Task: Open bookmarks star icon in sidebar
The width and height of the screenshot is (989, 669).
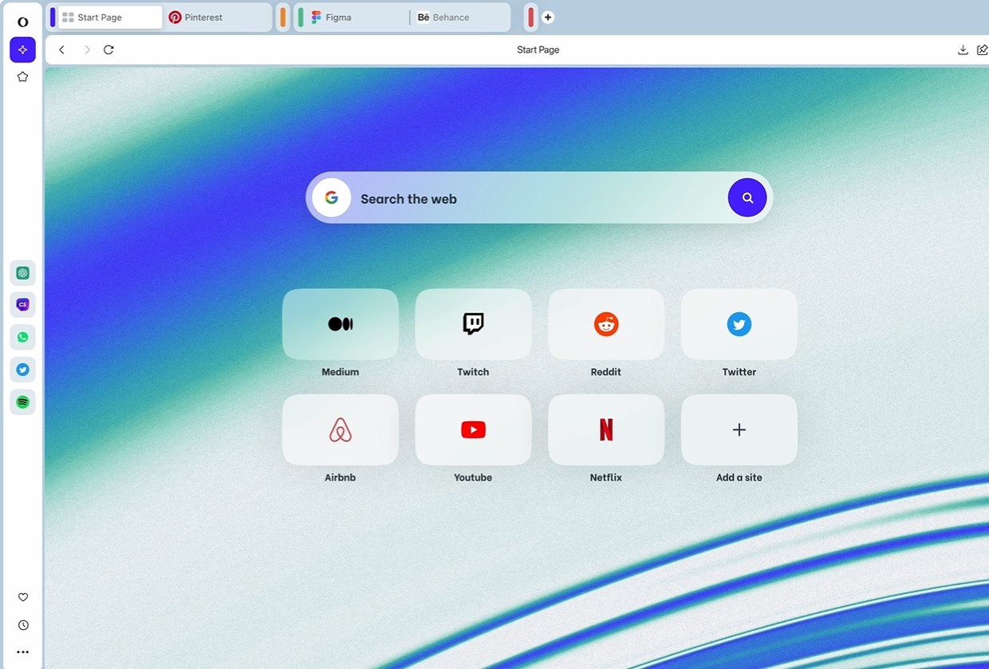Action: click(22, 77)
